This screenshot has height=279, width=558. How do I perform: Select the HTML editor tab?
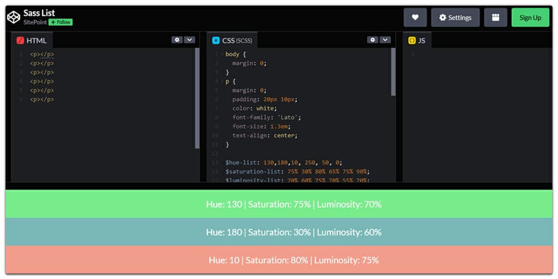[32, 40]
